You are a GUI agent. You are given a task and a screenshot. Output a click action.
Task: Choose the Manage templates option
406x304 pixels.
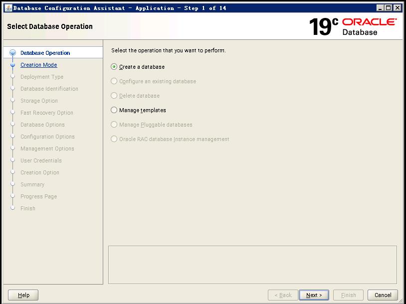tap(114, 110)
